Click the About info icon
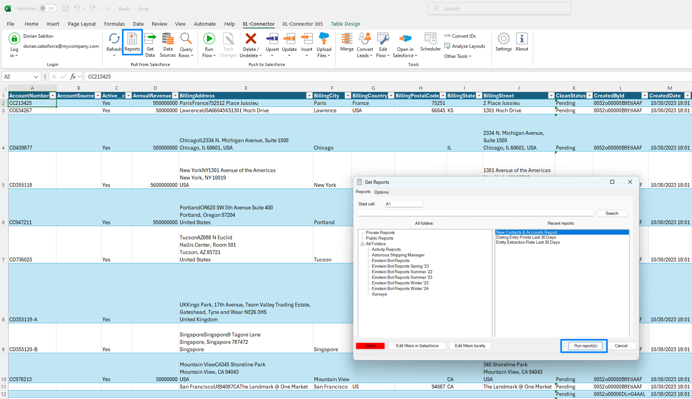The image size is (692, 399). coord(522,39)
